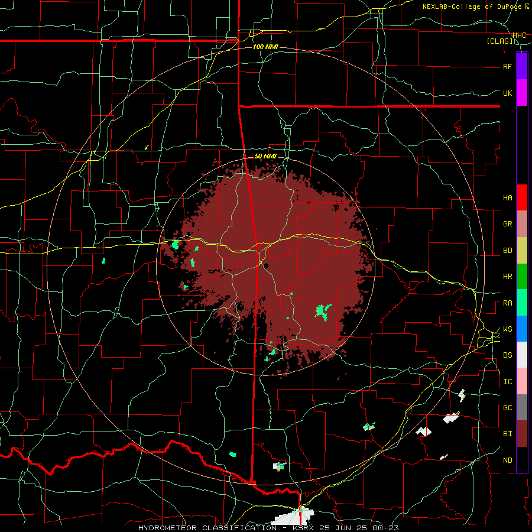Click the HHC product code text
This screenshot has height=532, width=532.
click(x=519, y=35)
